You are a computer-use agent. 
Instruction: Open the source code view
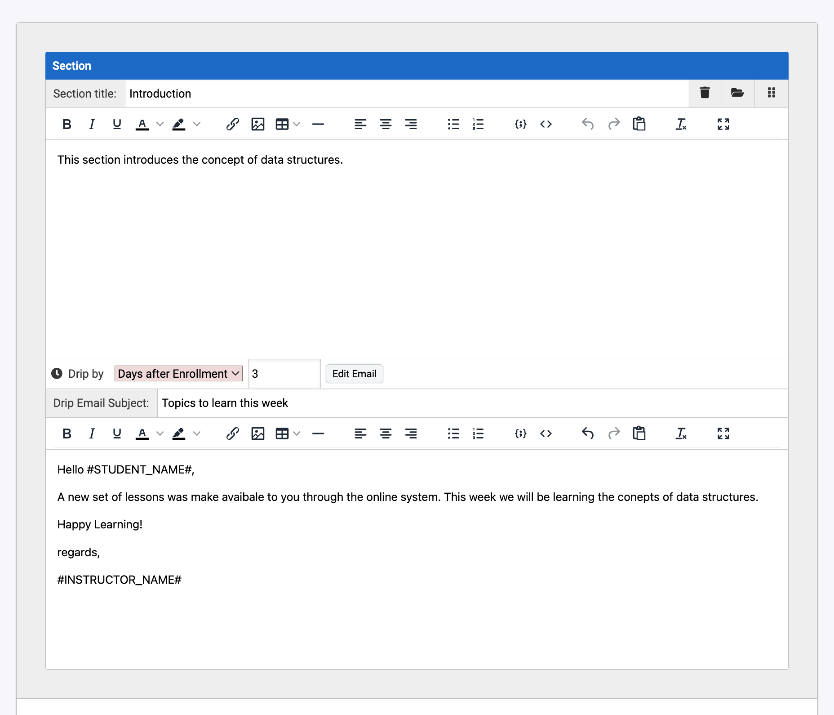coord(546,124)
